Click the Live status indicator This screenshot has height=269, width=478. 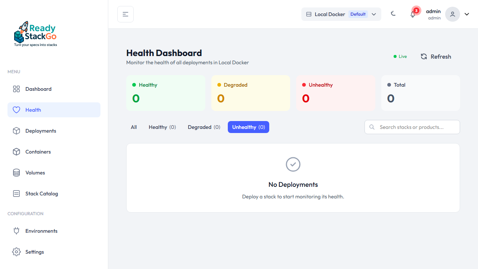tap(400, 56)
